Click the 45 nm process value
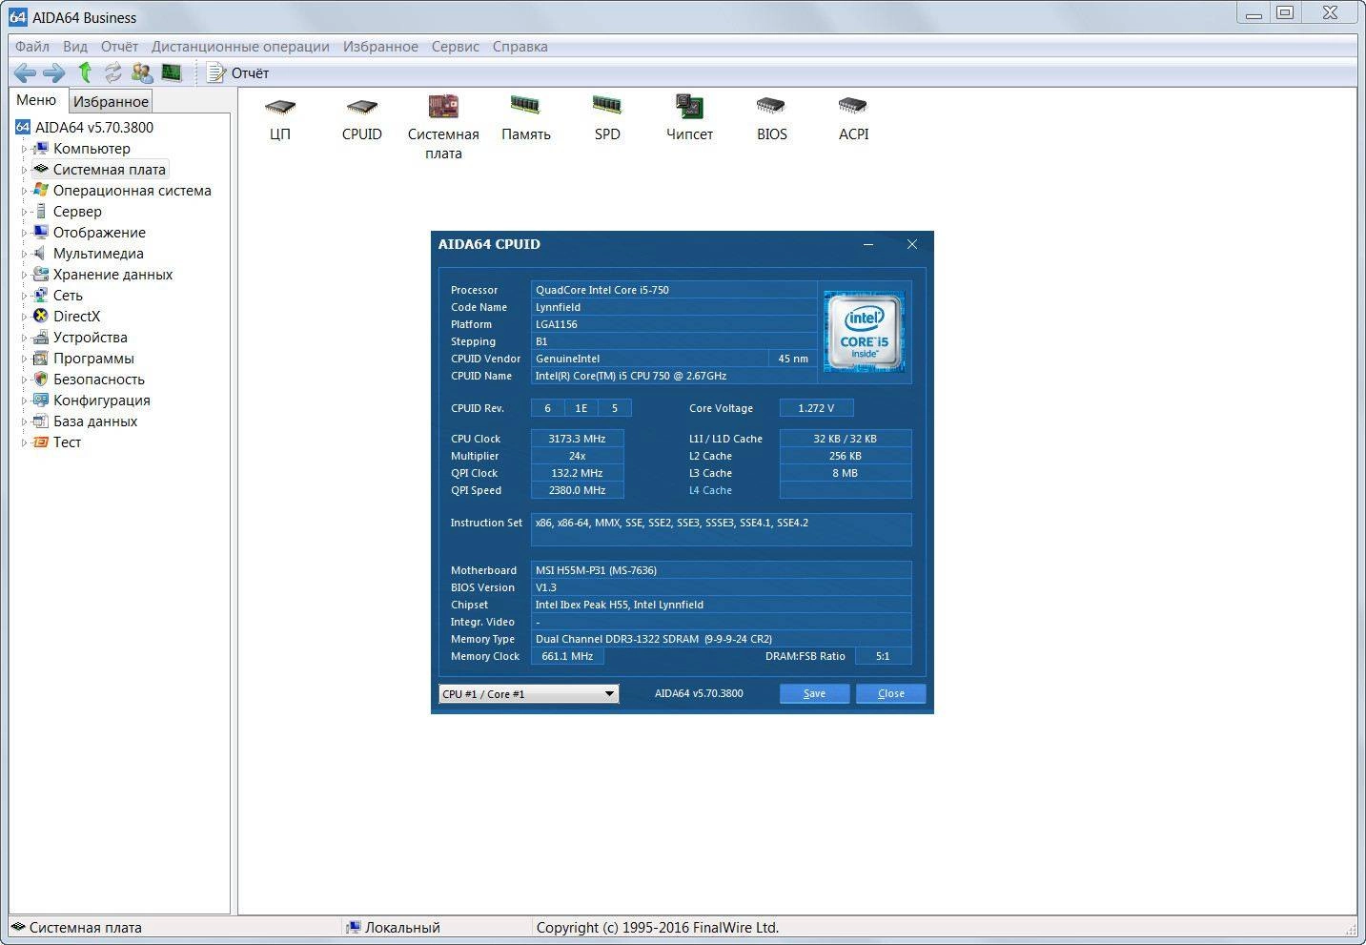 click(x=793, y=359)
